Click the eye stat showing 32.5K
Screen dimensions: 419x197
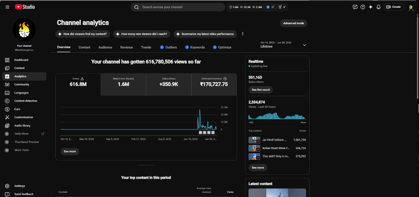point(245,7)
